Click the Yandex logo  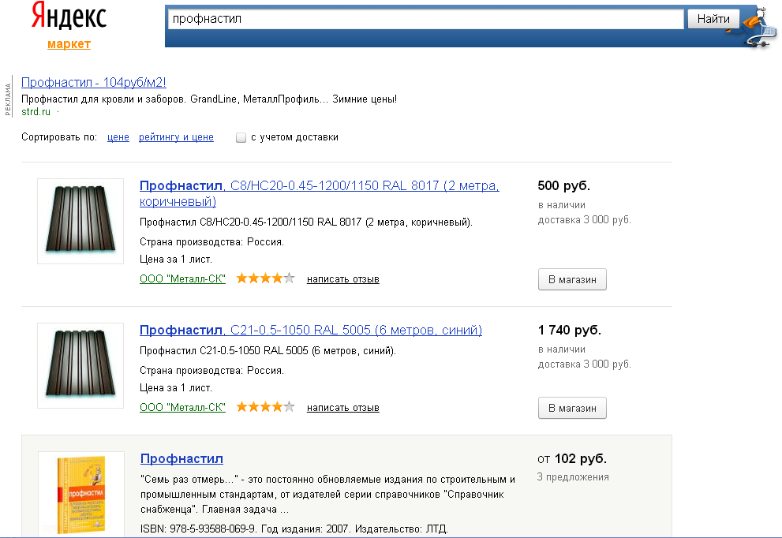click(69, 17)
